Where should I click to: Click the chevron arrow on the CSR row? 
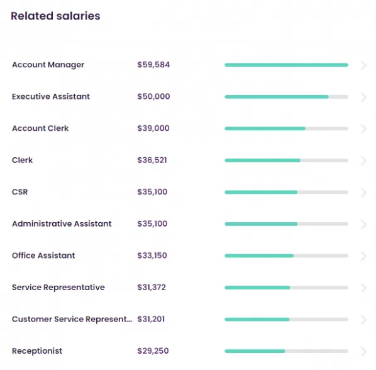point(363,192)
